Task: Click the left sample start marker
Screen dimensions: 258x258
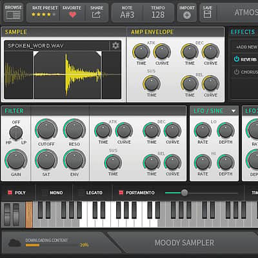Action: pos(35,54)
